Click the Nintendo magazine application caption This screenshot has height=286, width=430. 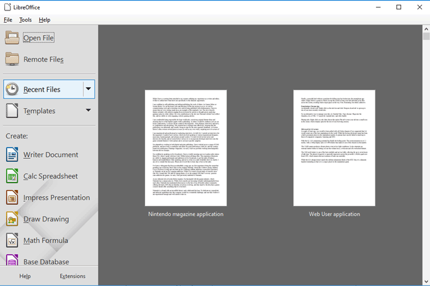[186, 214]
